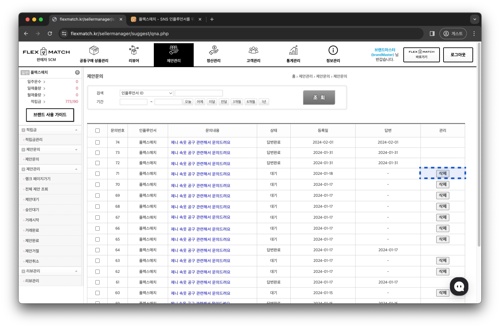Open the 정보관리 info icon
This screenshot has height=328, width=500.
pyautogui.click(x=333, y=50)
